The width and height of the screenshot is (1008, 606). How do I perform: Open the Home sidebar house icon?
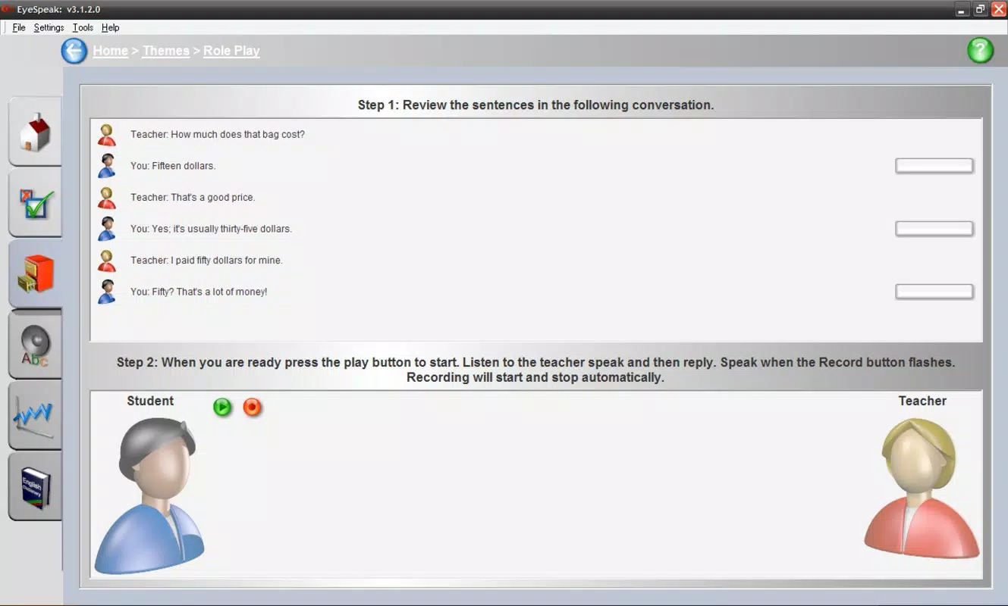tap(35, 133)
